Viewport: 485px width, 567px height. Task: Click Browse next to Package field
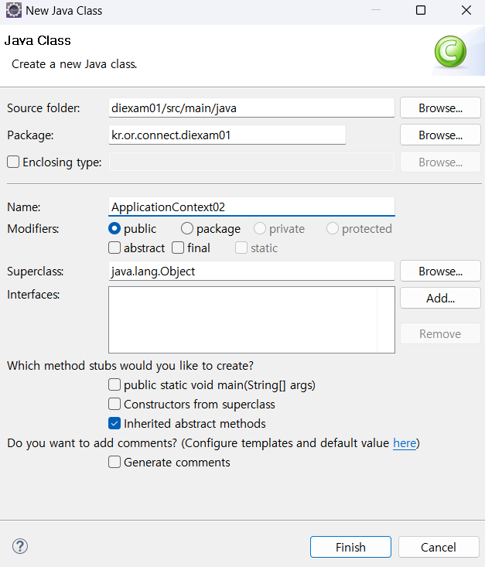(440, 135)
